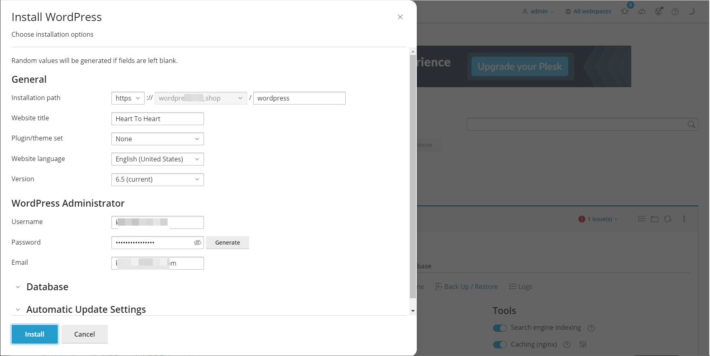
Task: Click help icon beside Caching (nginx)
Action: tap(567, 345)
